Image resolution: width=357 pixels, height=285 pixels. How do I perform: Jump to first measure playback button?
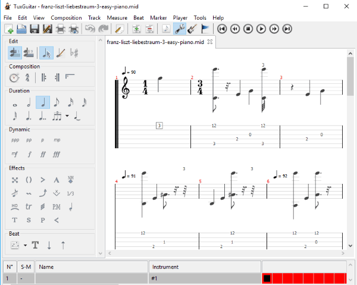(x=222, y=29)
